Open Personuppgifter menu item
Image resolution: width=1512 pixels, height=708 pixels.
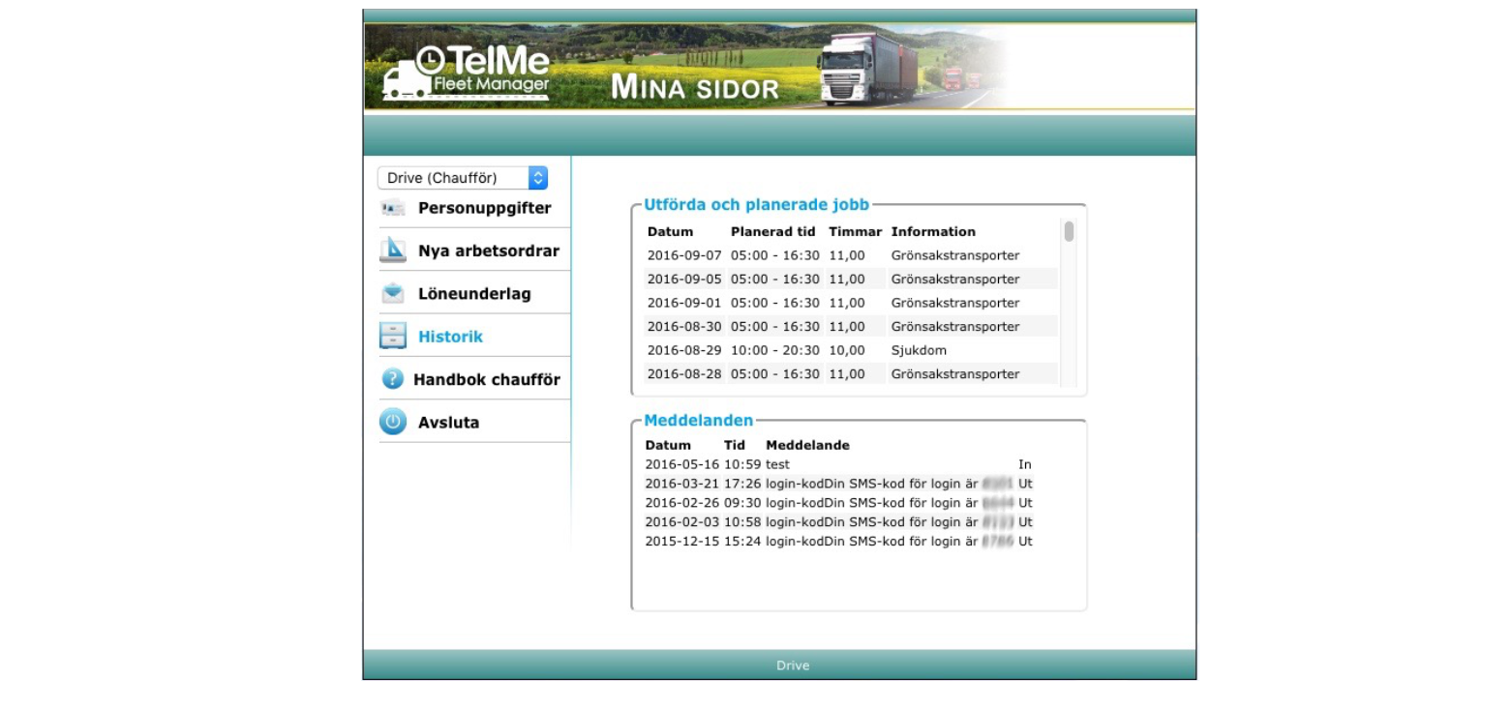point(484,208)
